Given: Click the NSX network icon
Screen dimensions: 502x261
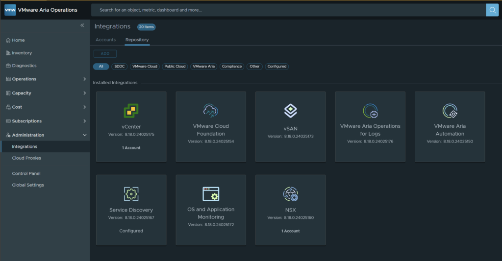Looking at the screenshot, I should click(291, 194).
